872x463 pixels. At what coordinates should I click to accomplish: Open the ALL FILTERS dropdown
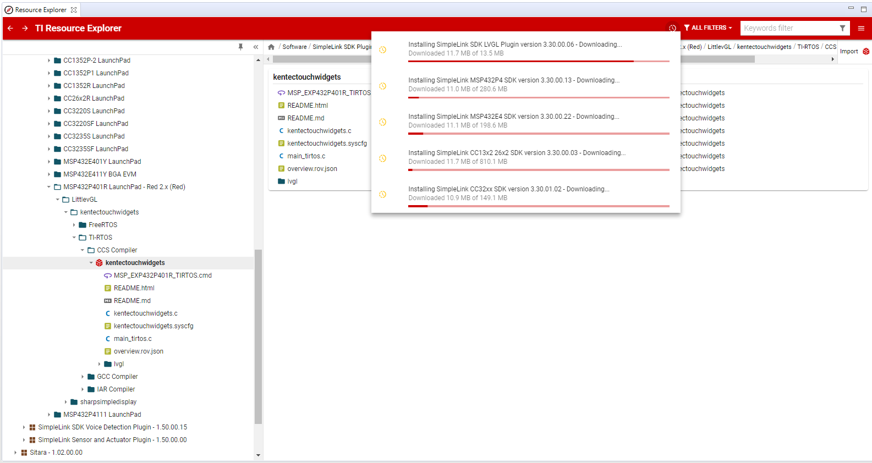point(708,28)
